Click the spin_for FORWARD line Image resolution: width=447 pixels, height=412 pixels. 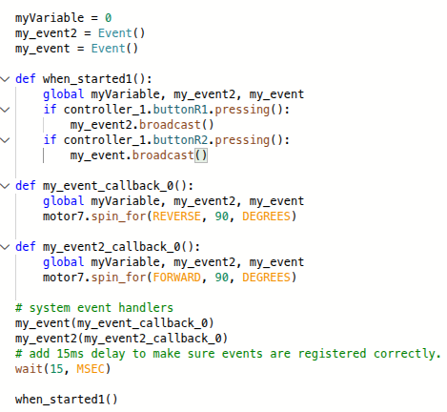(170, 278)
